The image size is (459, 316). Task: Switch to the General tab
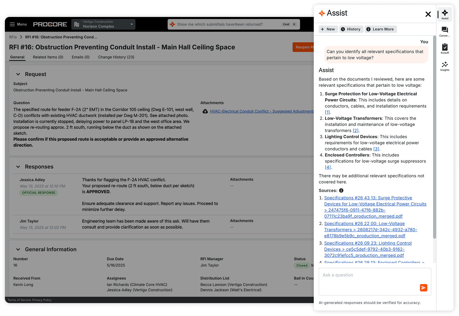pyautogui.click(x=17, y=57)
